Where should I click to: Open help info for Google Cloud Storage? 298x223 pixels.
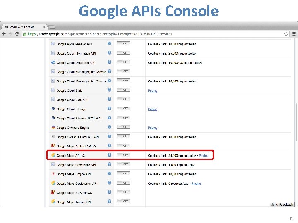pyautogui.click(x=109, y=109)
